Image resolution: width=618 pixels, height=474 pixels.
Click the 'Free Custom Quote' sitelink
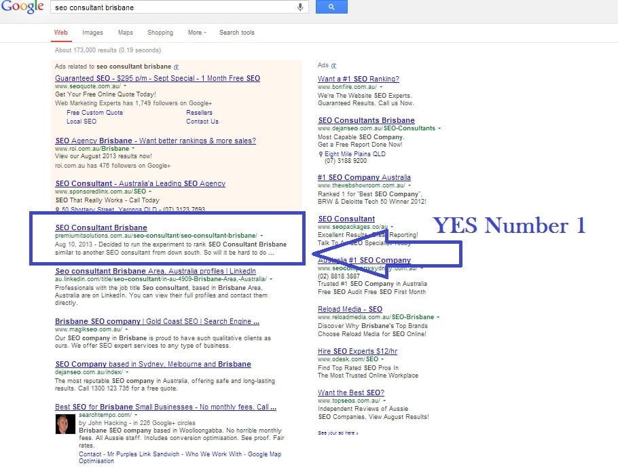(94, 113)
